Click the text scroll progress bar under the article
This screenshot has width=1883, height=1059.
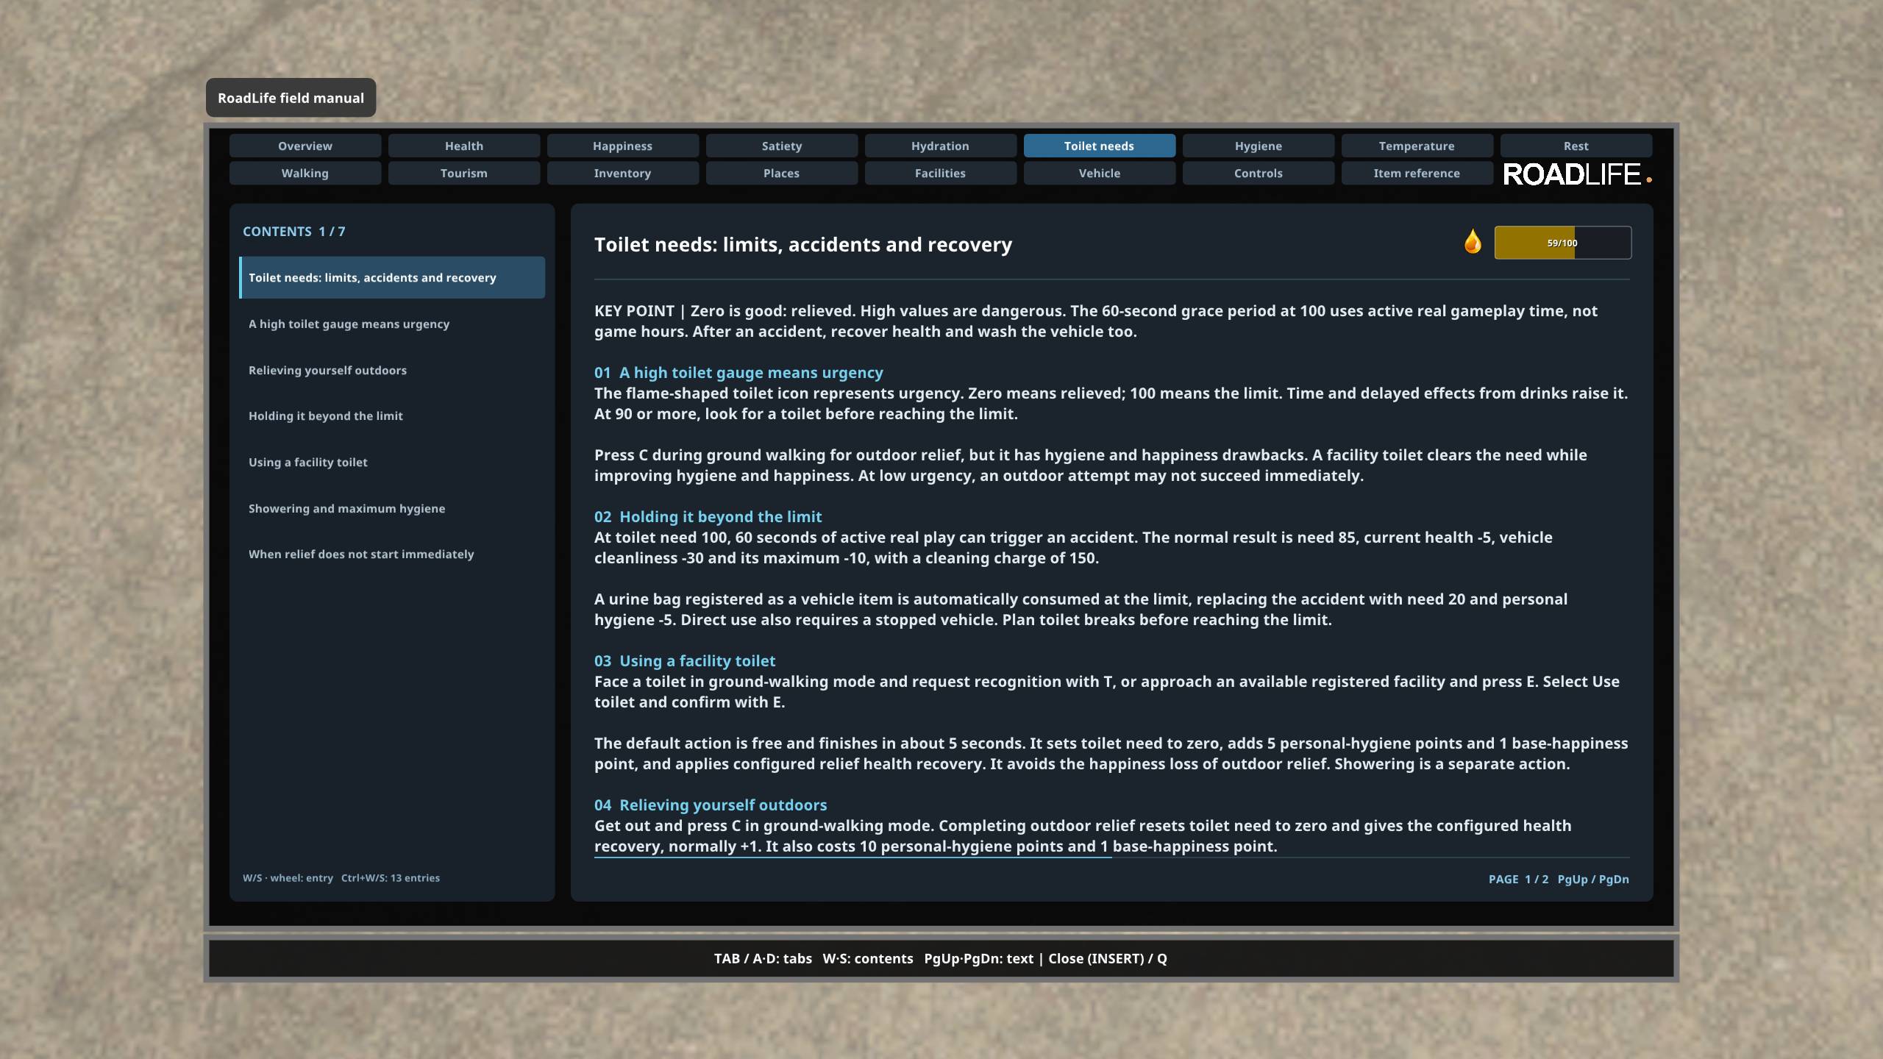(1112, 857)
